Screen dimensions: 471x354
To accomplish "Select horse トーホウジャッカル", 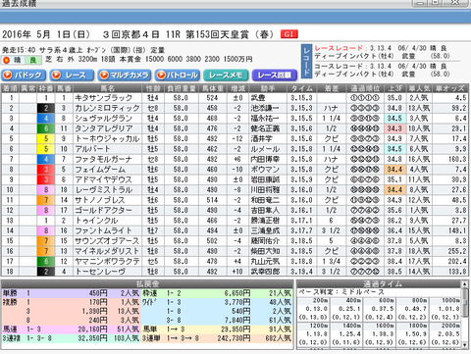I will coord(107,138).
